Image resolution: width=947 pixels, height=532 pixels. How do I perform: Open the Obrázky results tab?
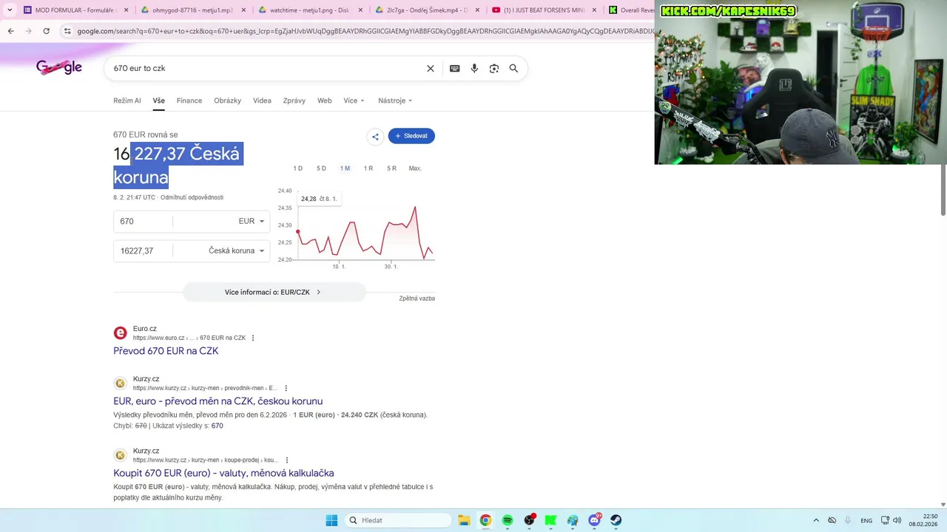pyautogui.click(x=227, y=100)
